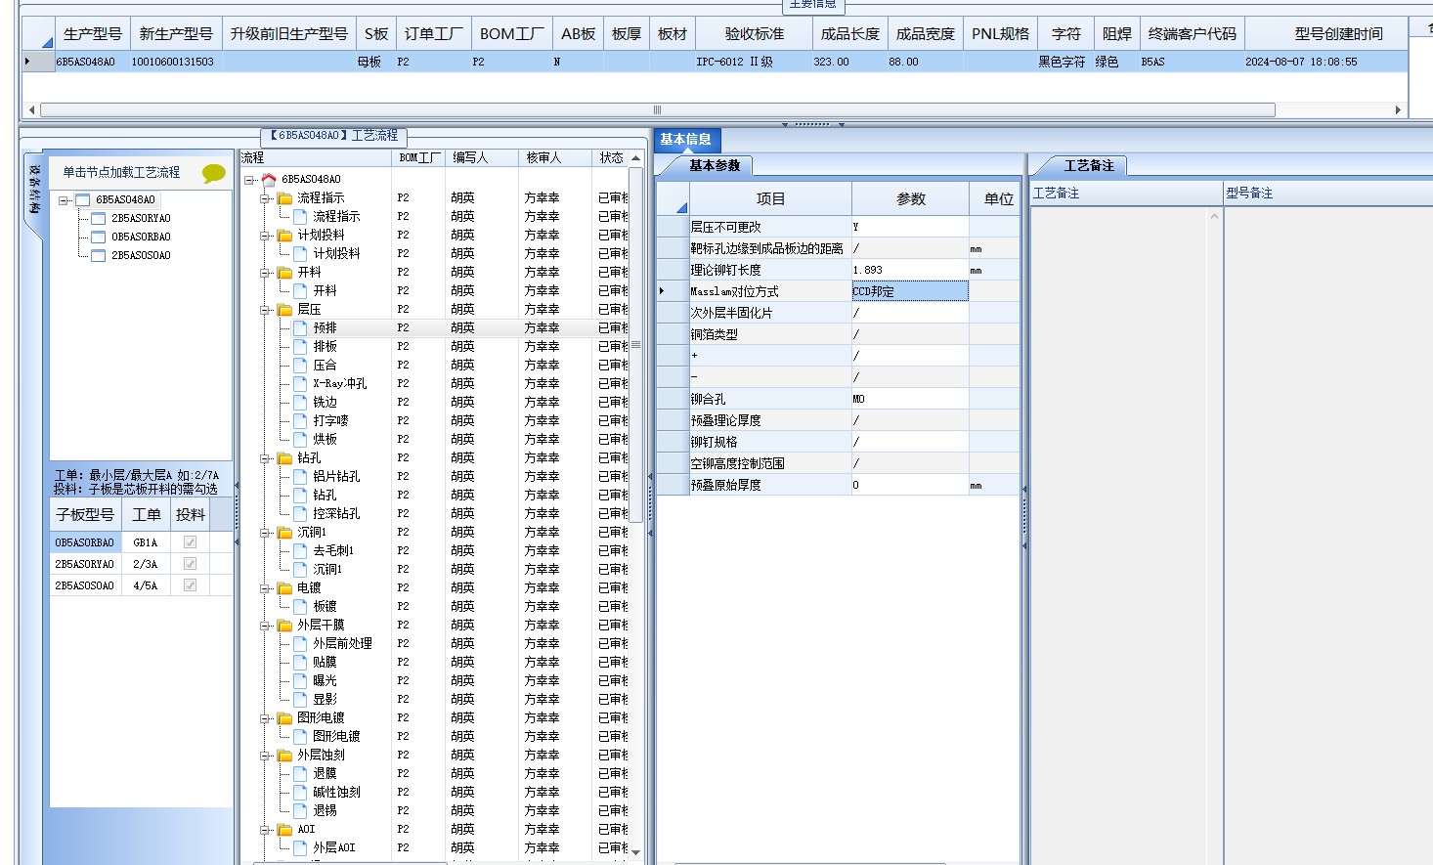
Task: Click scroll-right arrow of top grid scrollbar
Action: click(x=1398, y=109)
